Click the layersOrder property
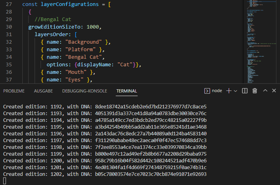Screen dimensions: 280x185 pos(51,35)
